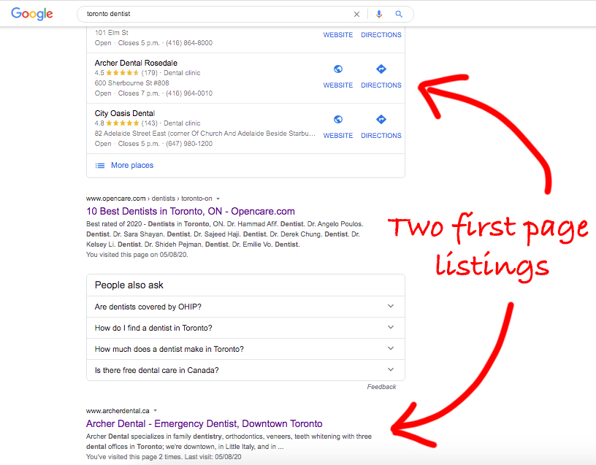The width and height of the screenshot is (596, 465).
Task: Click the '101 Elm St' address text
Action: coord(111,33)
